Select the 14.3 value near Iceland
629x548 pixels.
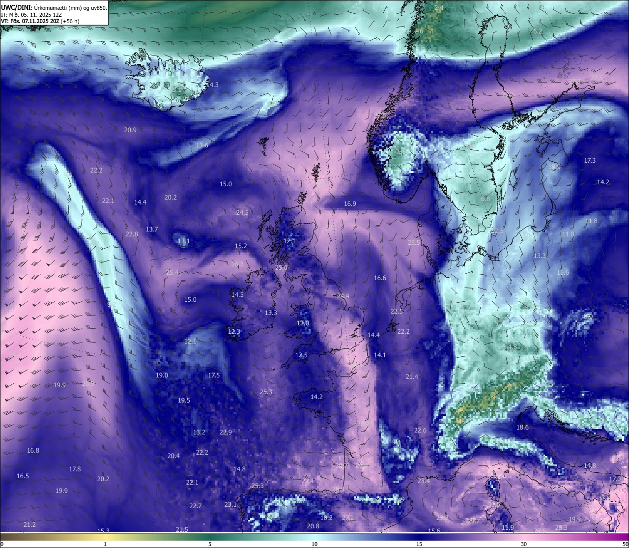pyautogui.click(x=212, y=85)
